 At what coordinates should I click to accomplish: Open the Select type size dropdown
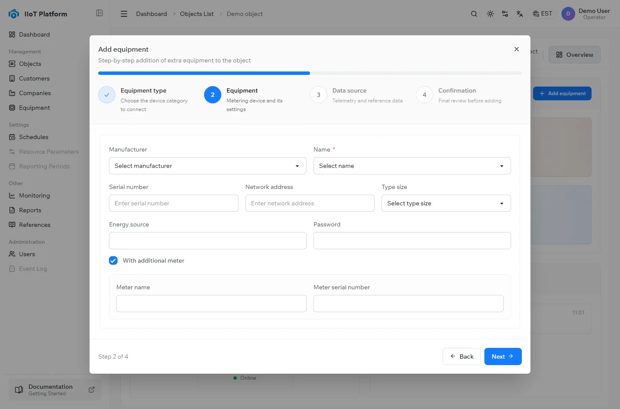pyautogui.click(x=446, y=203)
